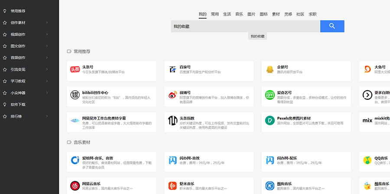This screenshot has width=390, height=194.
Task: Open 软件下载 in the sidebar
Action: point(18,105)
